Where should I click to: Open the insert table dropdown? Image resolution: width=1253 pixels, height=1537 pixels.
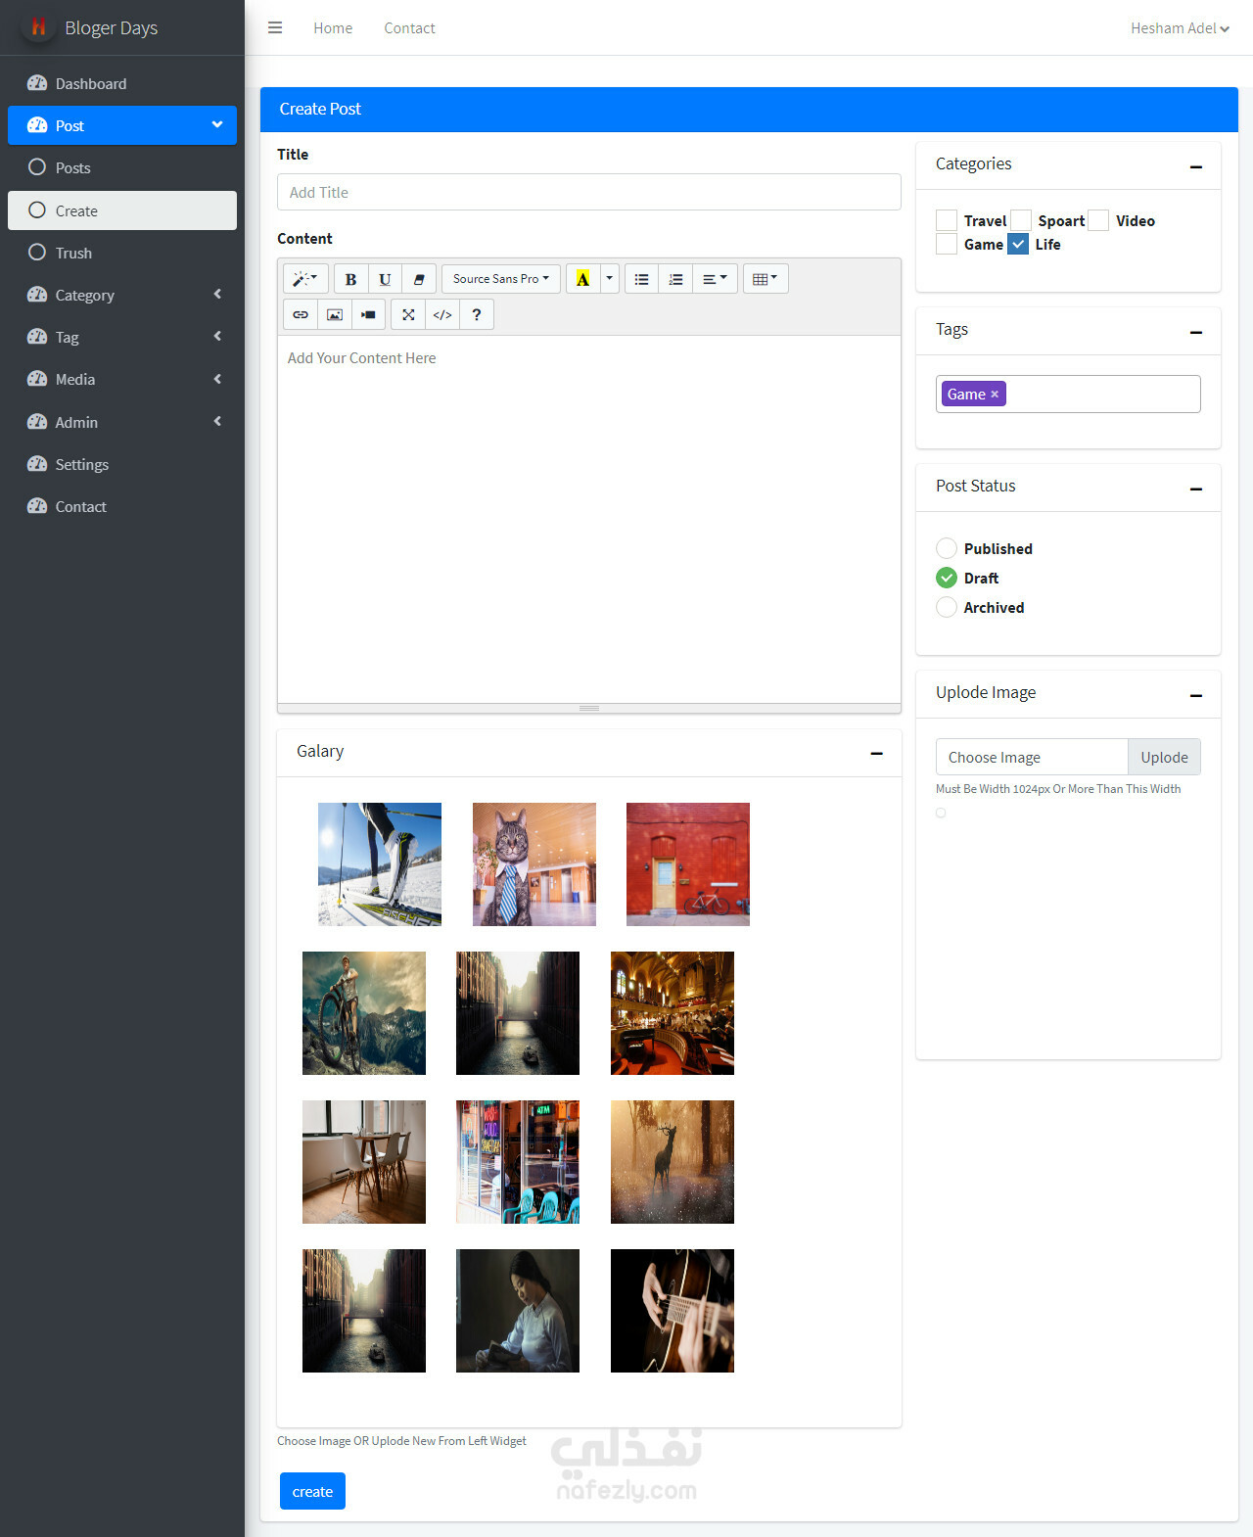click(x=766, y=279)
